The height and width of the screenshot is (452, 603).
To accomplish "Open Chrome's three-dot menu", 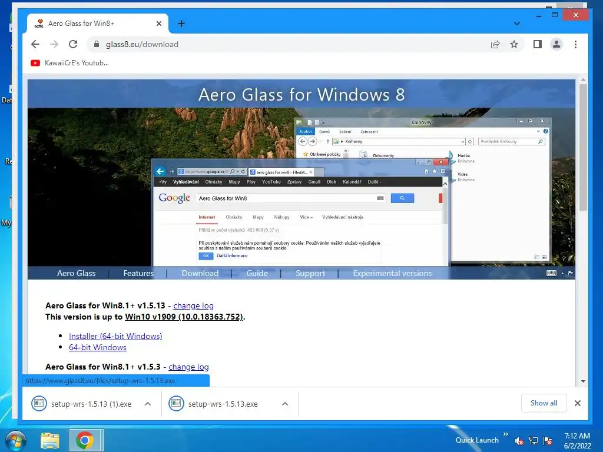I will coord(576,44).
